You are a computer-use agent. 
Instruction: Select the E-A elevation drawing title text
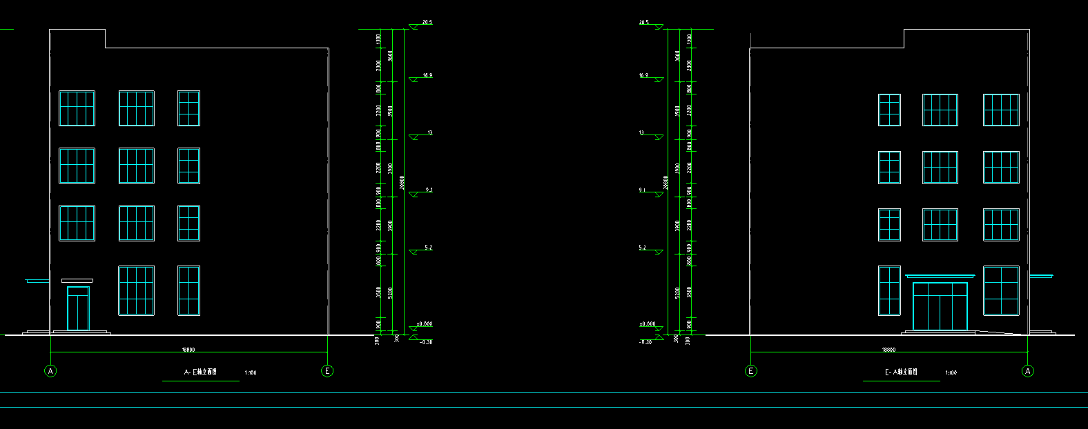(x=901, y=372)
